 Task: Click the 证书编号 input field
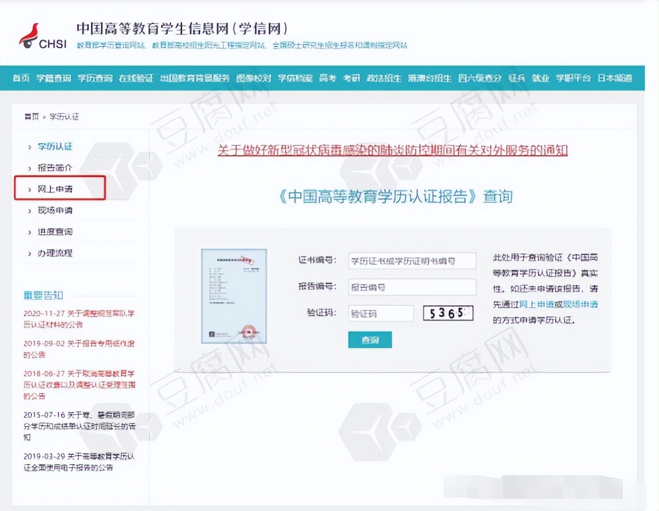(x=412, y=260)
